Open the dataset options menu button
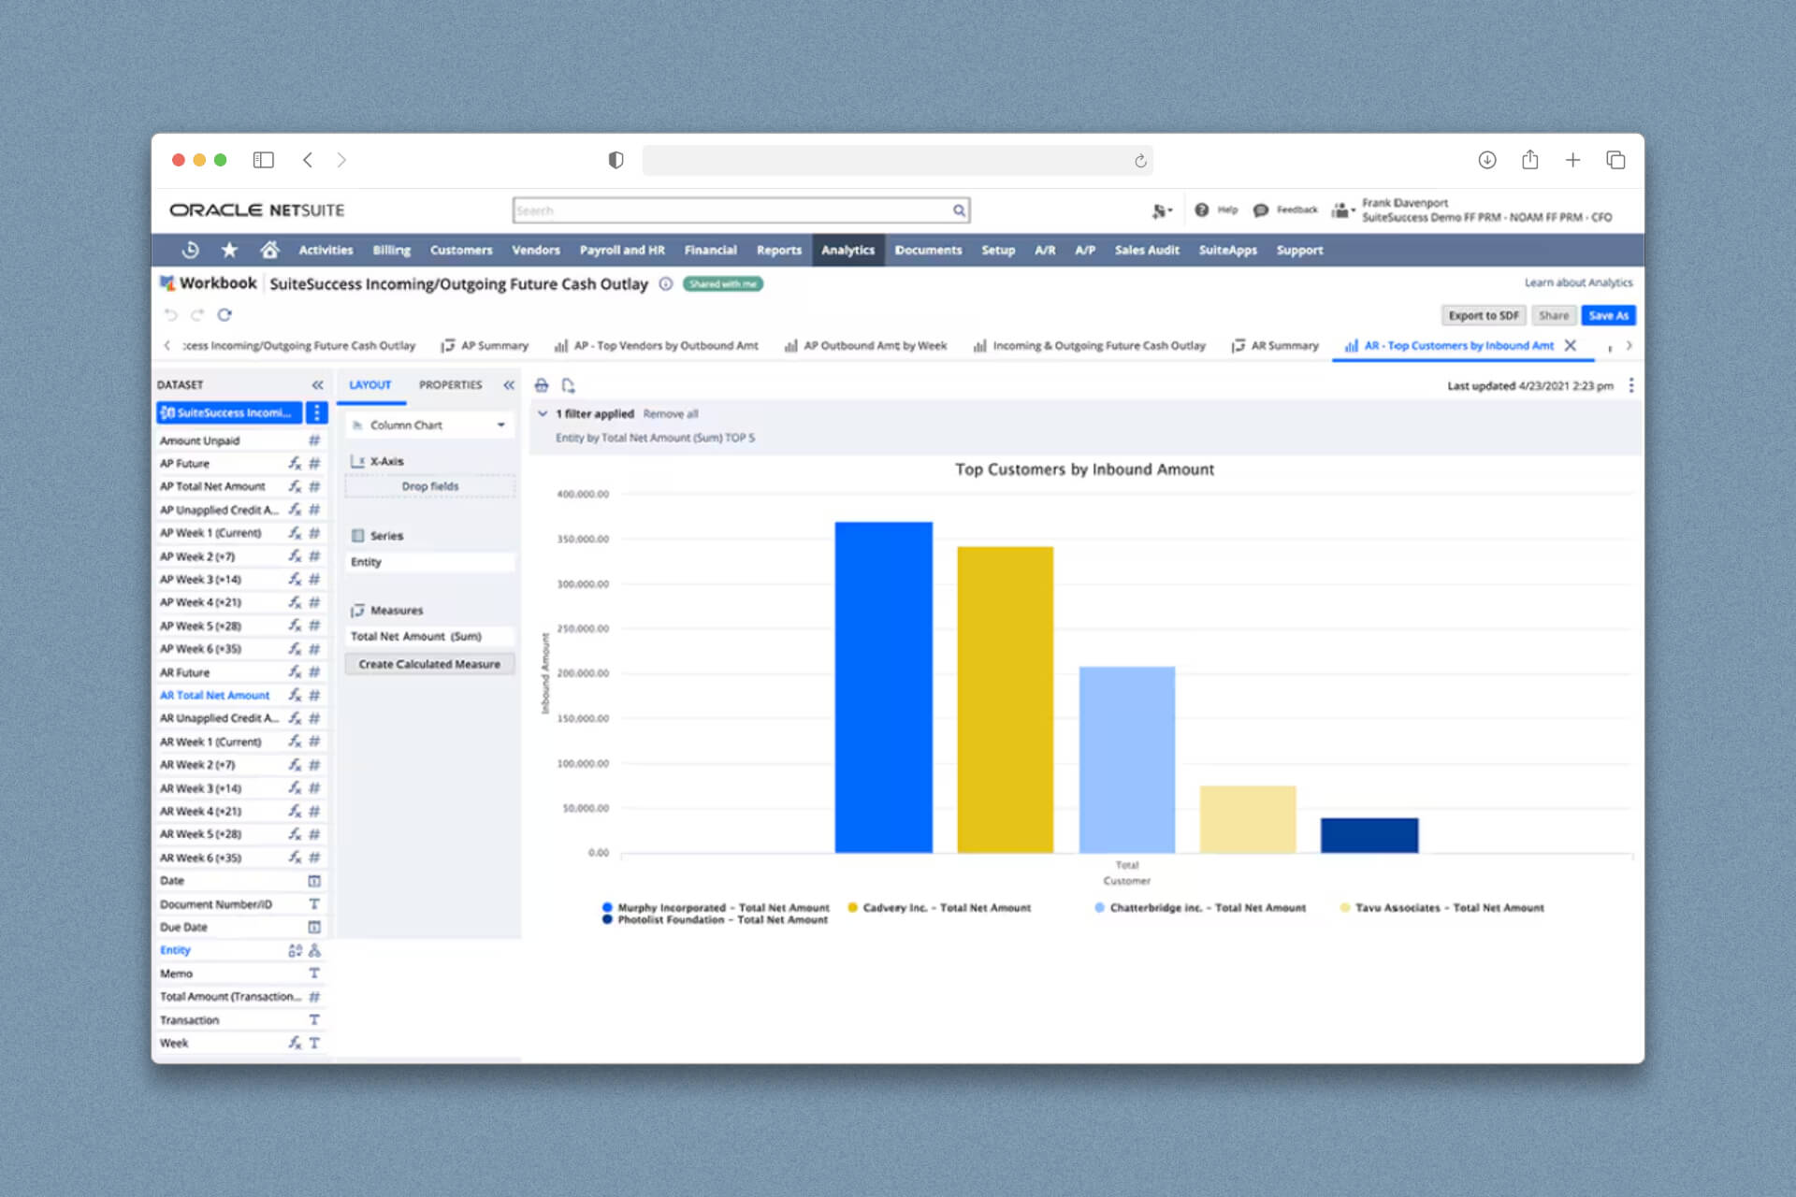The width and height of the screenshot is (1796, 1197). (316, 412)
